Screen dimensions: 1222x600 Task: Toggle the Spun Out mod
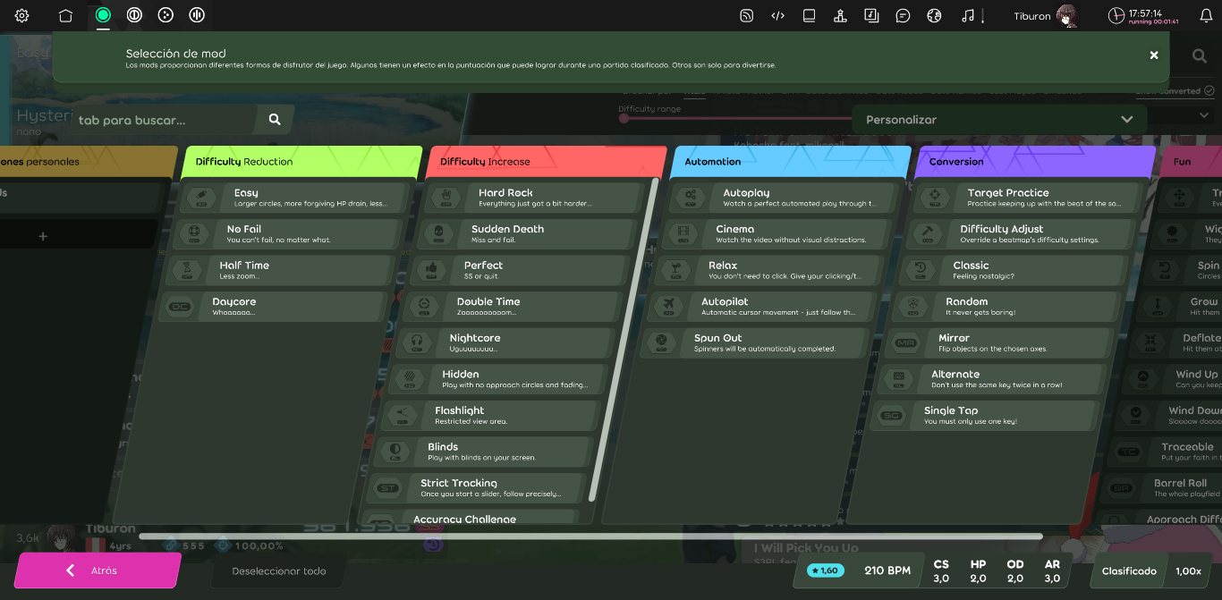757,343
